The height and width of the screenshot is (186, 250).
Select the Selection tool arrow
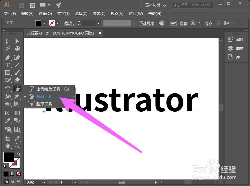point(7,41)
